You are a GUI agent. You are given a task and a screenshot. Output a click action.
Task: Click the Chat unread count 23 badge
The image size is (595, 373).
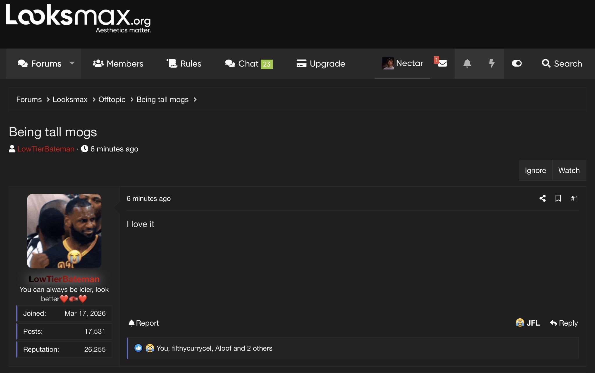click(267, 64)
